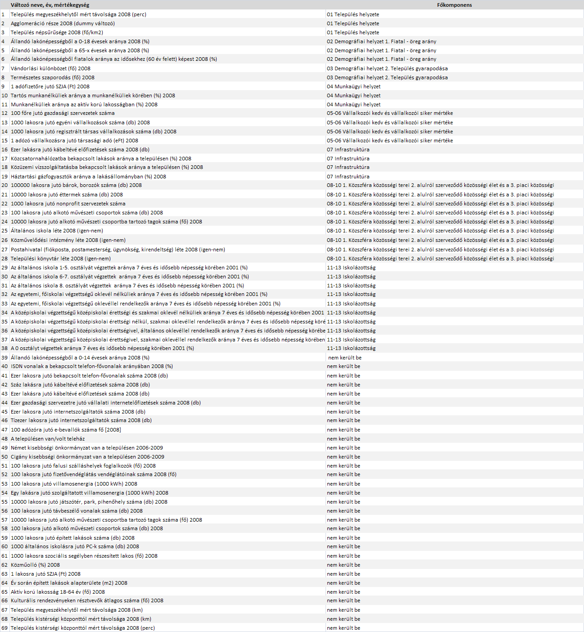Click '04 Munkaügyi helyzet' in row 9

click(x=353, y=86)
